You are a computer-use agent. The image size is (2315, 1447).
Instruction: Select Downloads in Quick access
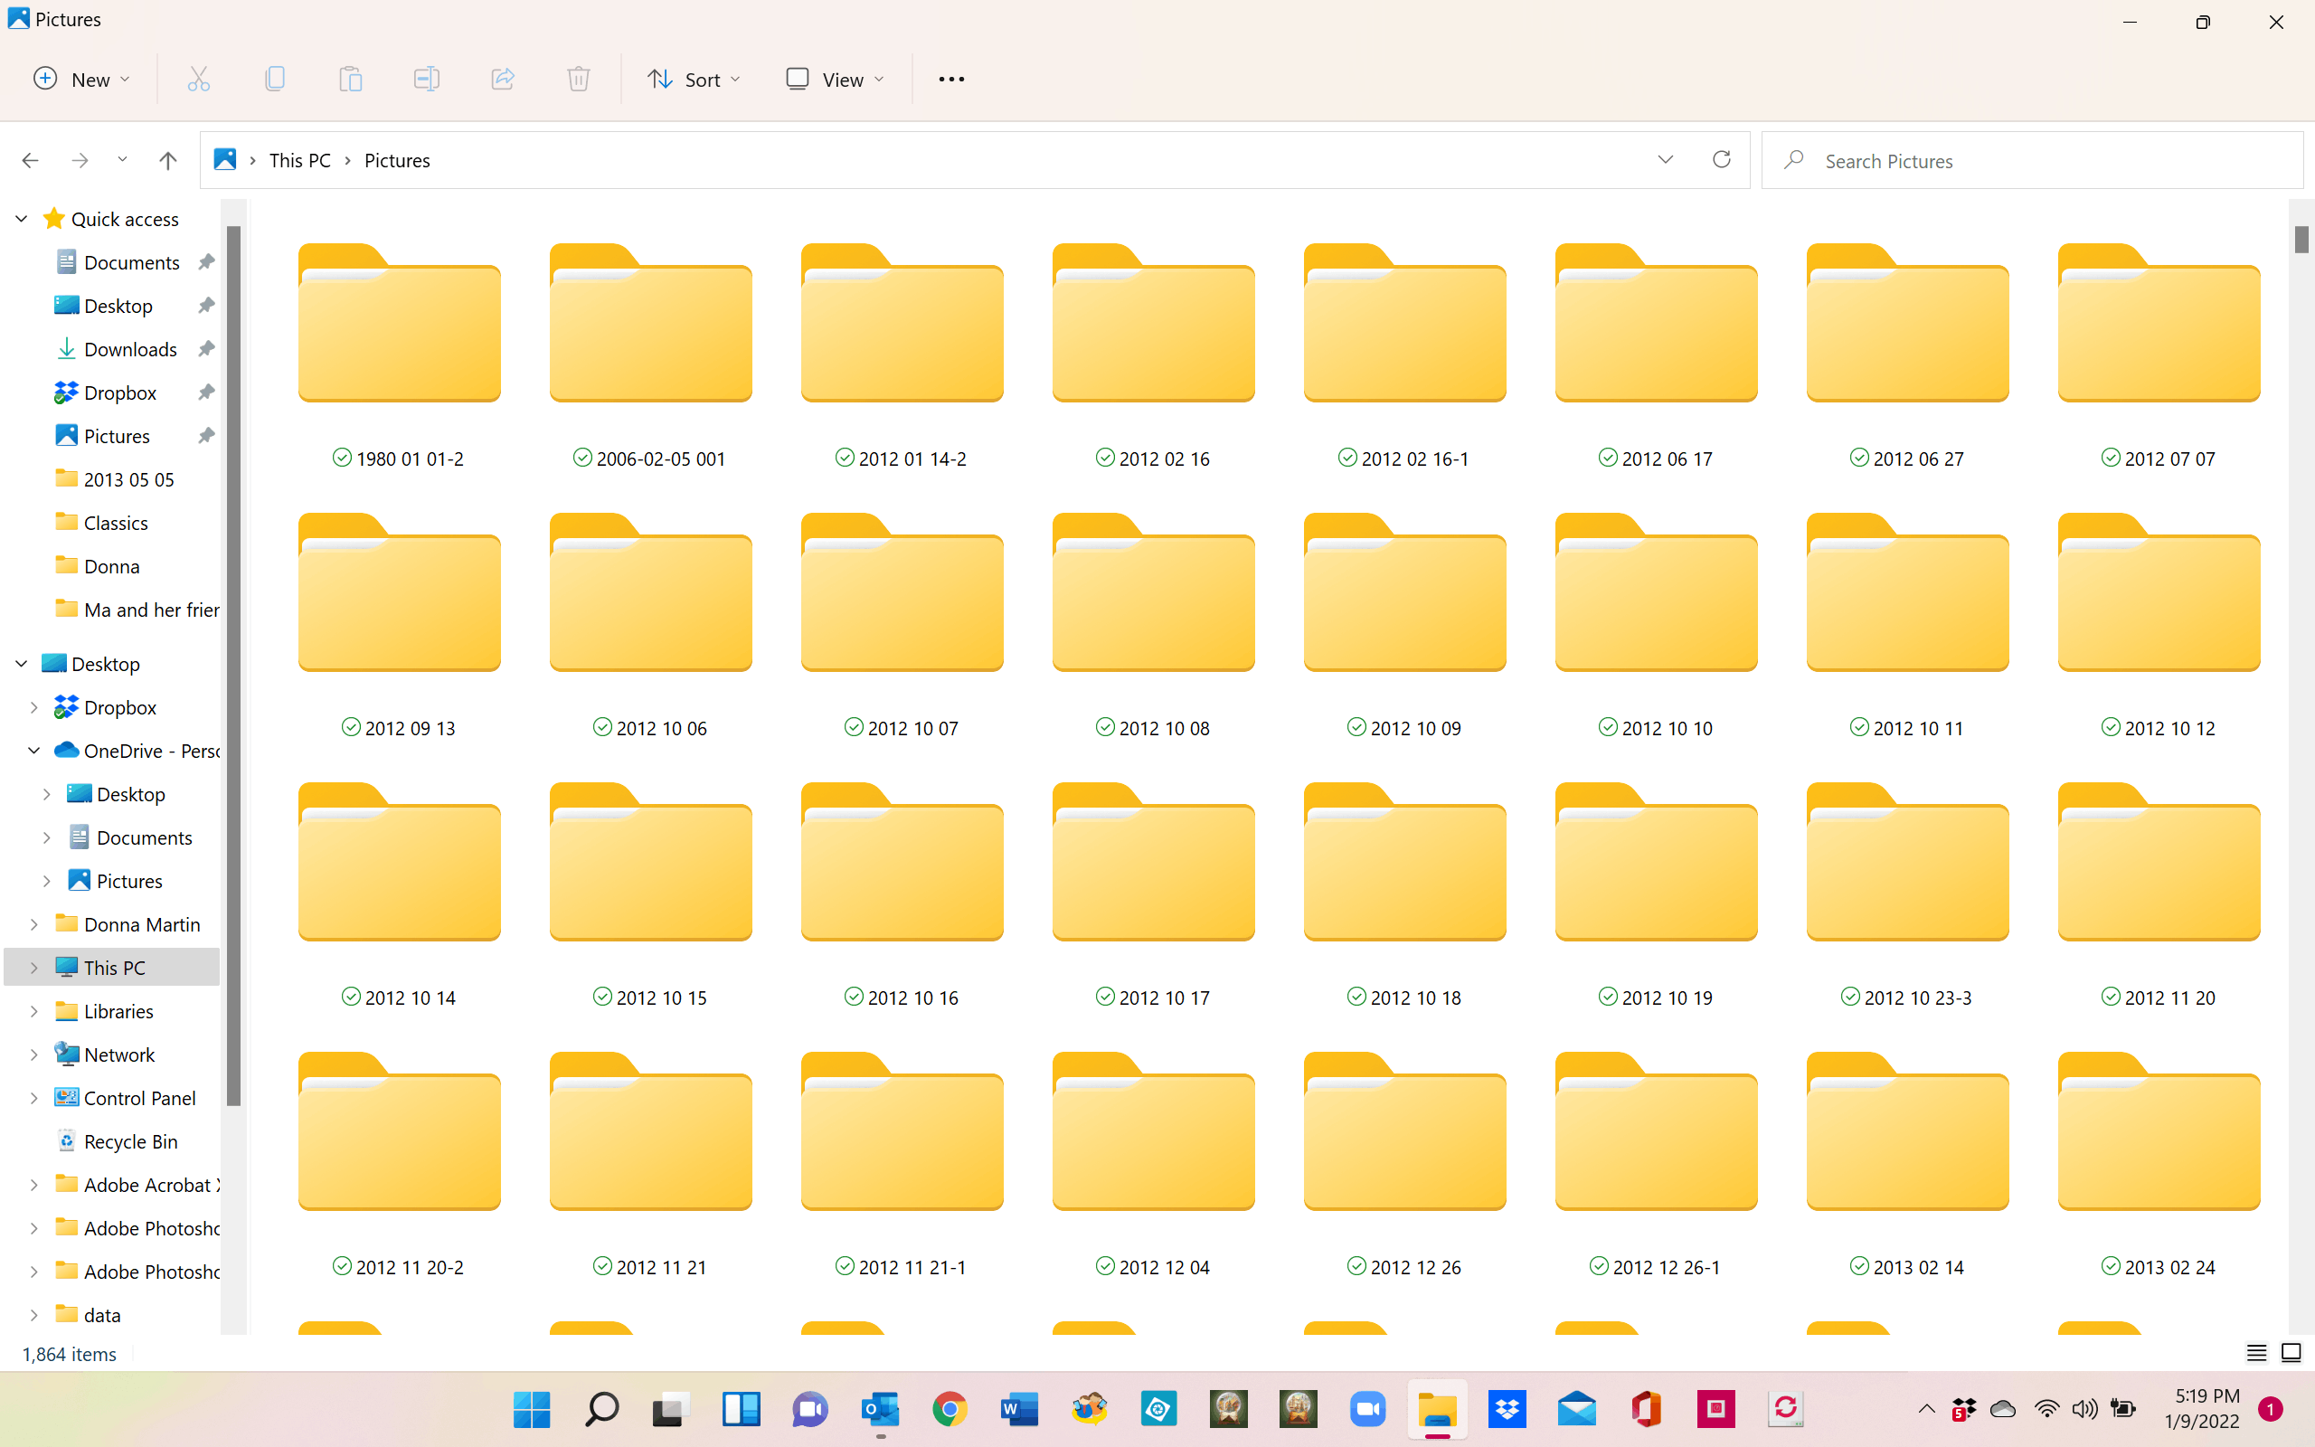pos(130,349)
